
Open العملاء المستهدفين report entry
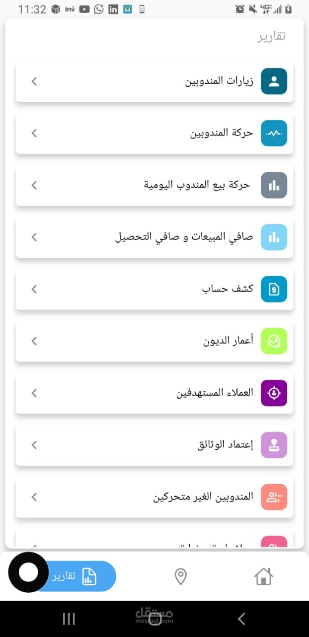point(215,393)
